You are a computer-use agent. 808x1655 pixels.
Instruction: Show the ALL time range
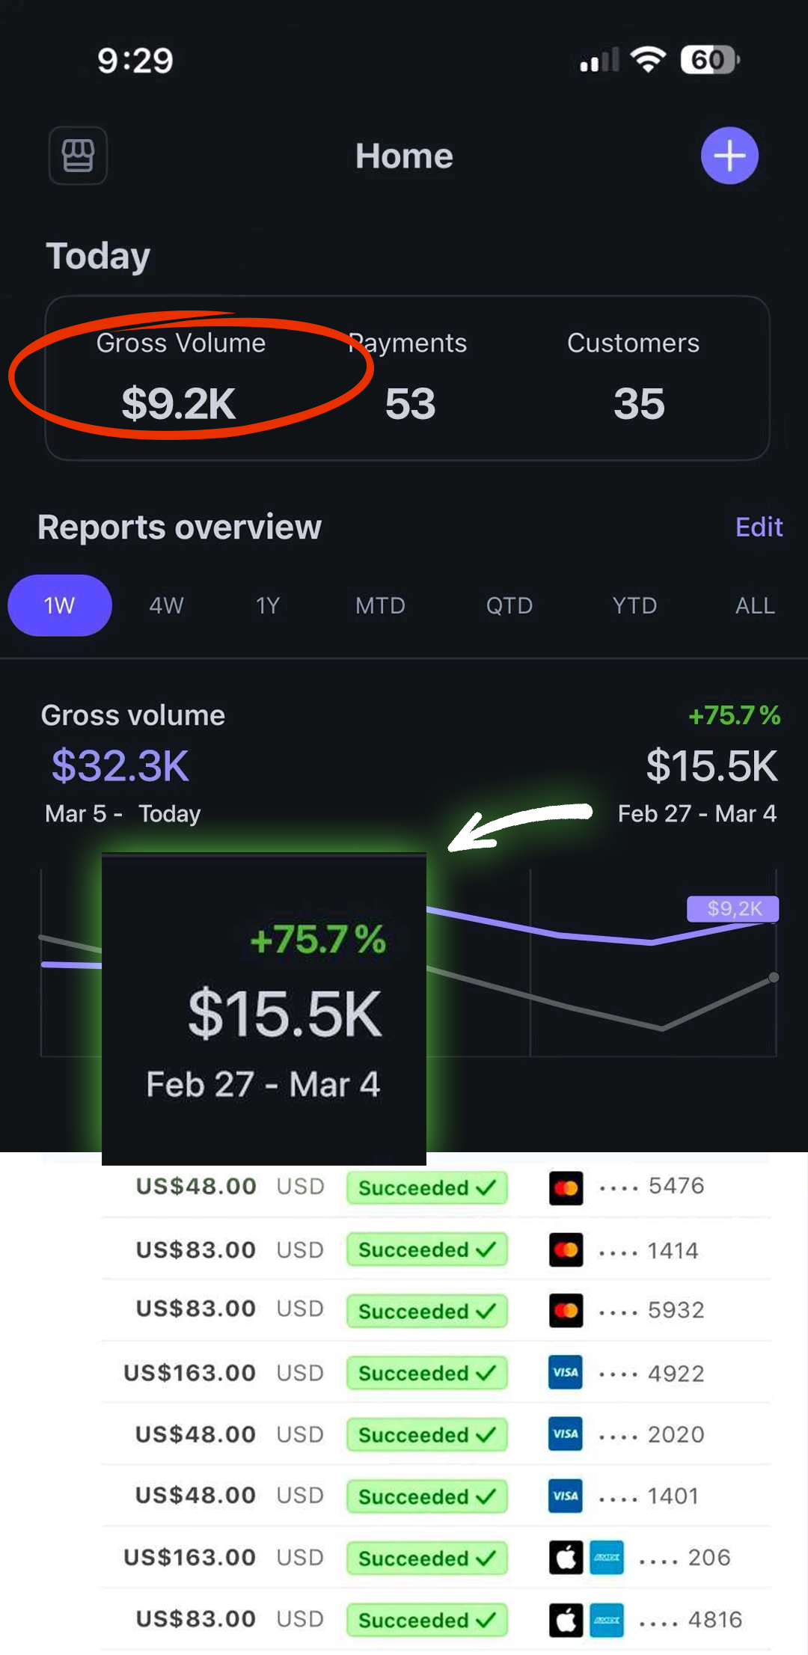tap(755, 605)
